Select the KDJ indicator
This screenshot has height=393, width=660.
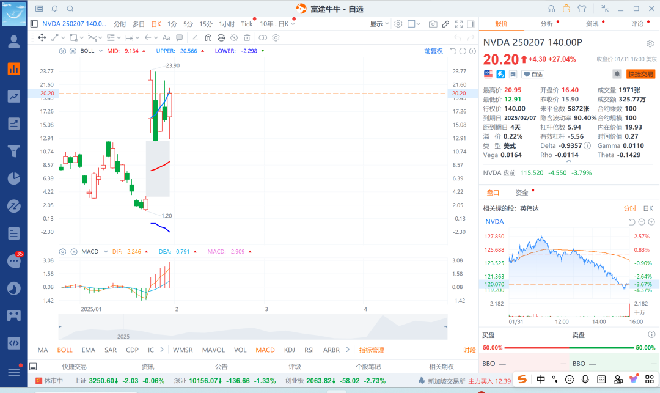(289, 350)
